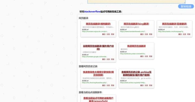Viewport: 195px width, 102px height.
Task: Open 网页在线翻译(搜狗翻译) tool title
Action: (98, 24)
